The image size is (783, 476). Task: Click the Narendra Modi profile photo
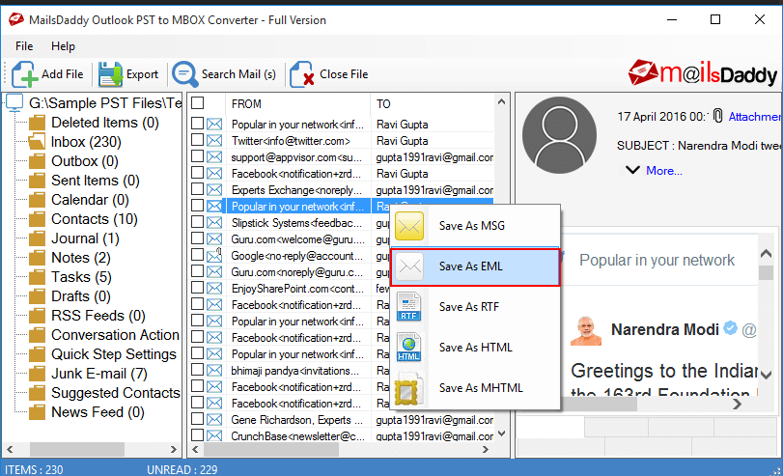pos(586,331)
